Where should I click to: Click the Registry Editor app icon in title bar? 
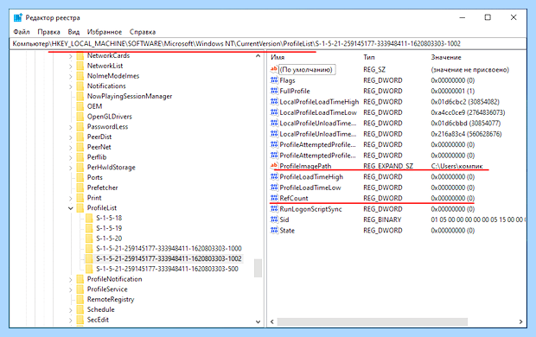18,17
